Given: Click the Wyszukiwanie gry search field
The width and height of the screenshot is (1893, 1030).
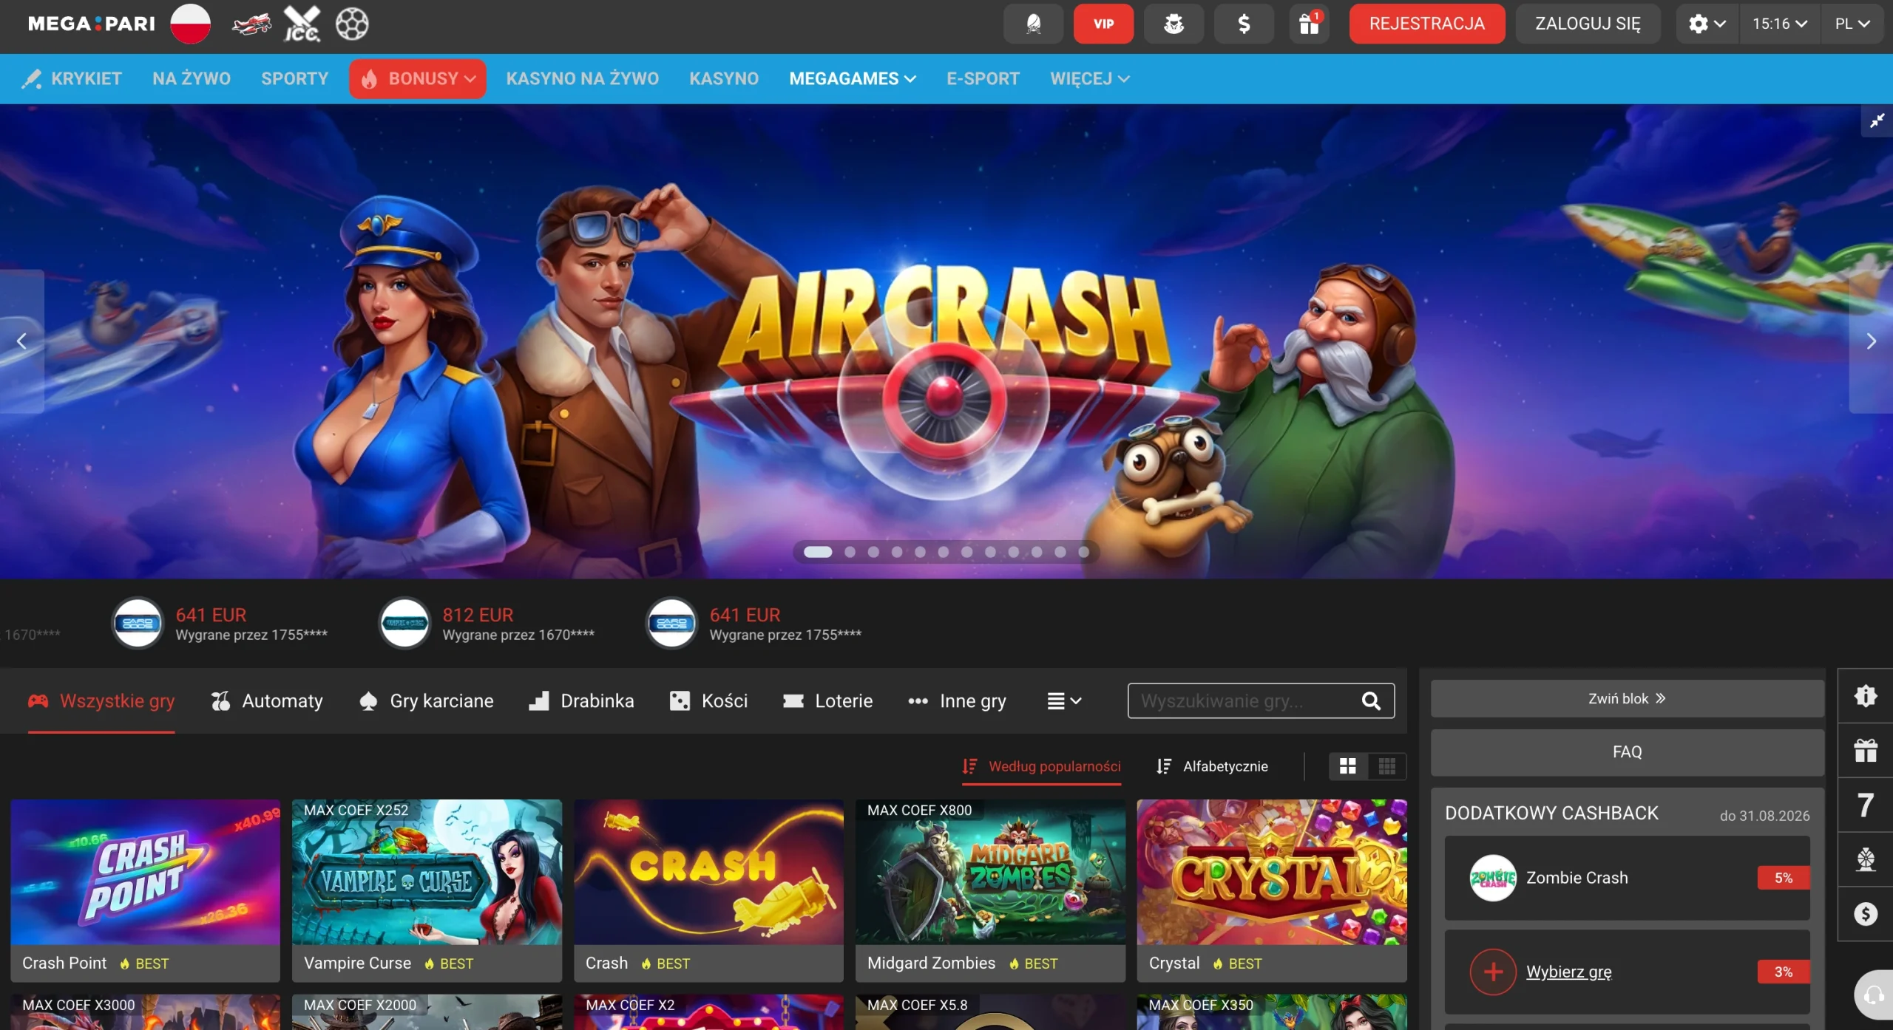Looking at the screenshot, I should coord(1261,700).
